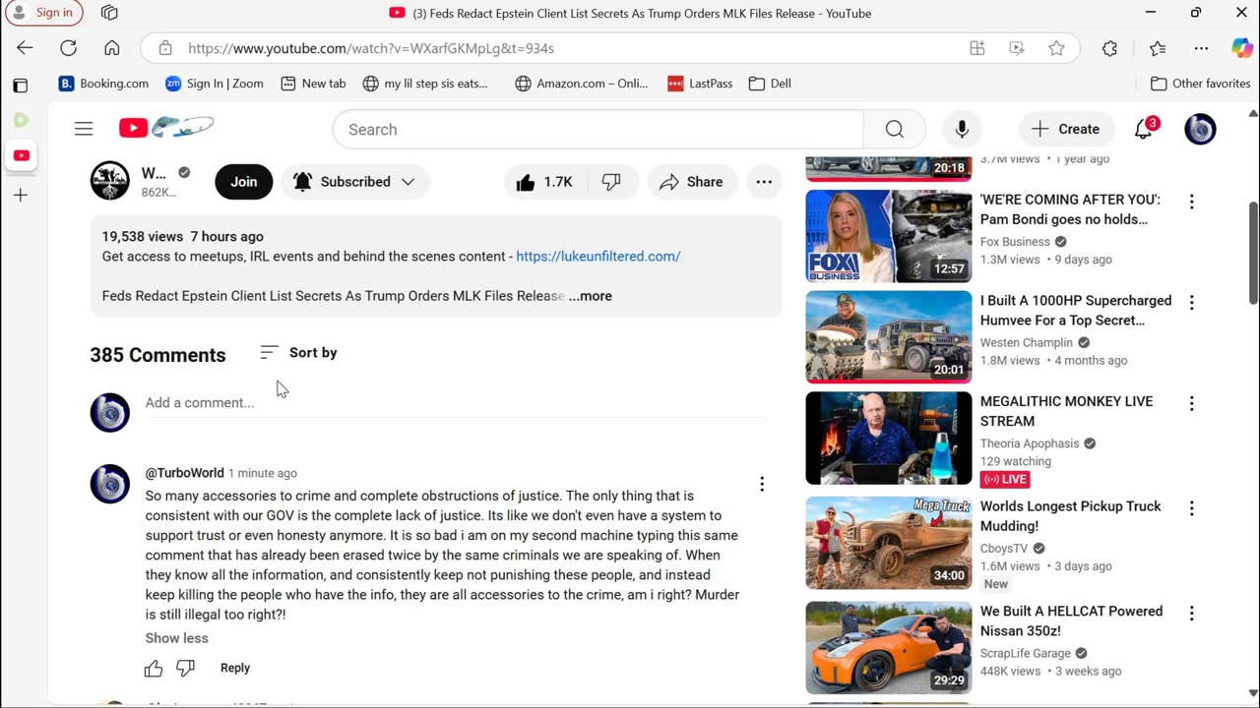Image resolution: width=1260 pixels, height=708 pixels.
Task: Open the browser home page icon
Action: 112,48
